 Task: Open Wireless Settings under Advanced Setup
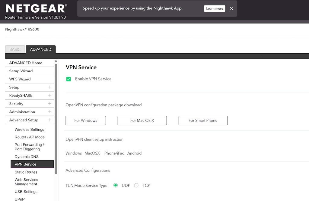pos(29,130)
